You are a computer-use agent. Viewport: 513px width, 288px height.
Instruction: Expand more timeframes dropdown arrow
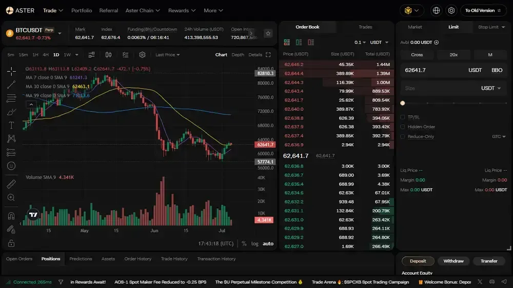tap(76, 55)
